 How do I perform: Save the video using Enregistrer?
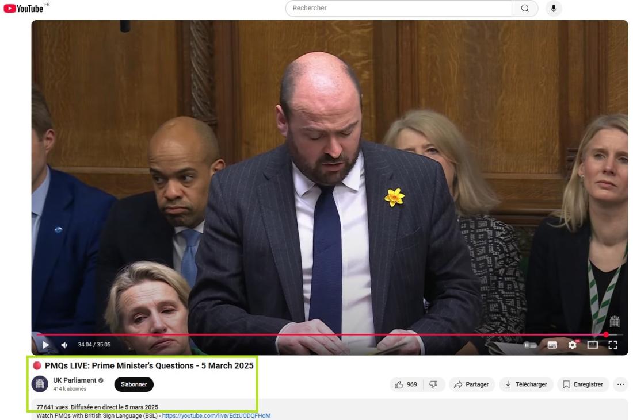point(582,384)
